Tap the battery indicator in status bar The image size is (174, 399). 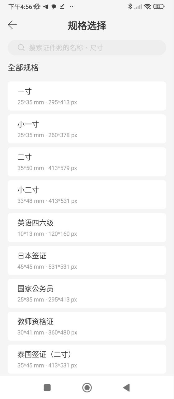point(159,7)
